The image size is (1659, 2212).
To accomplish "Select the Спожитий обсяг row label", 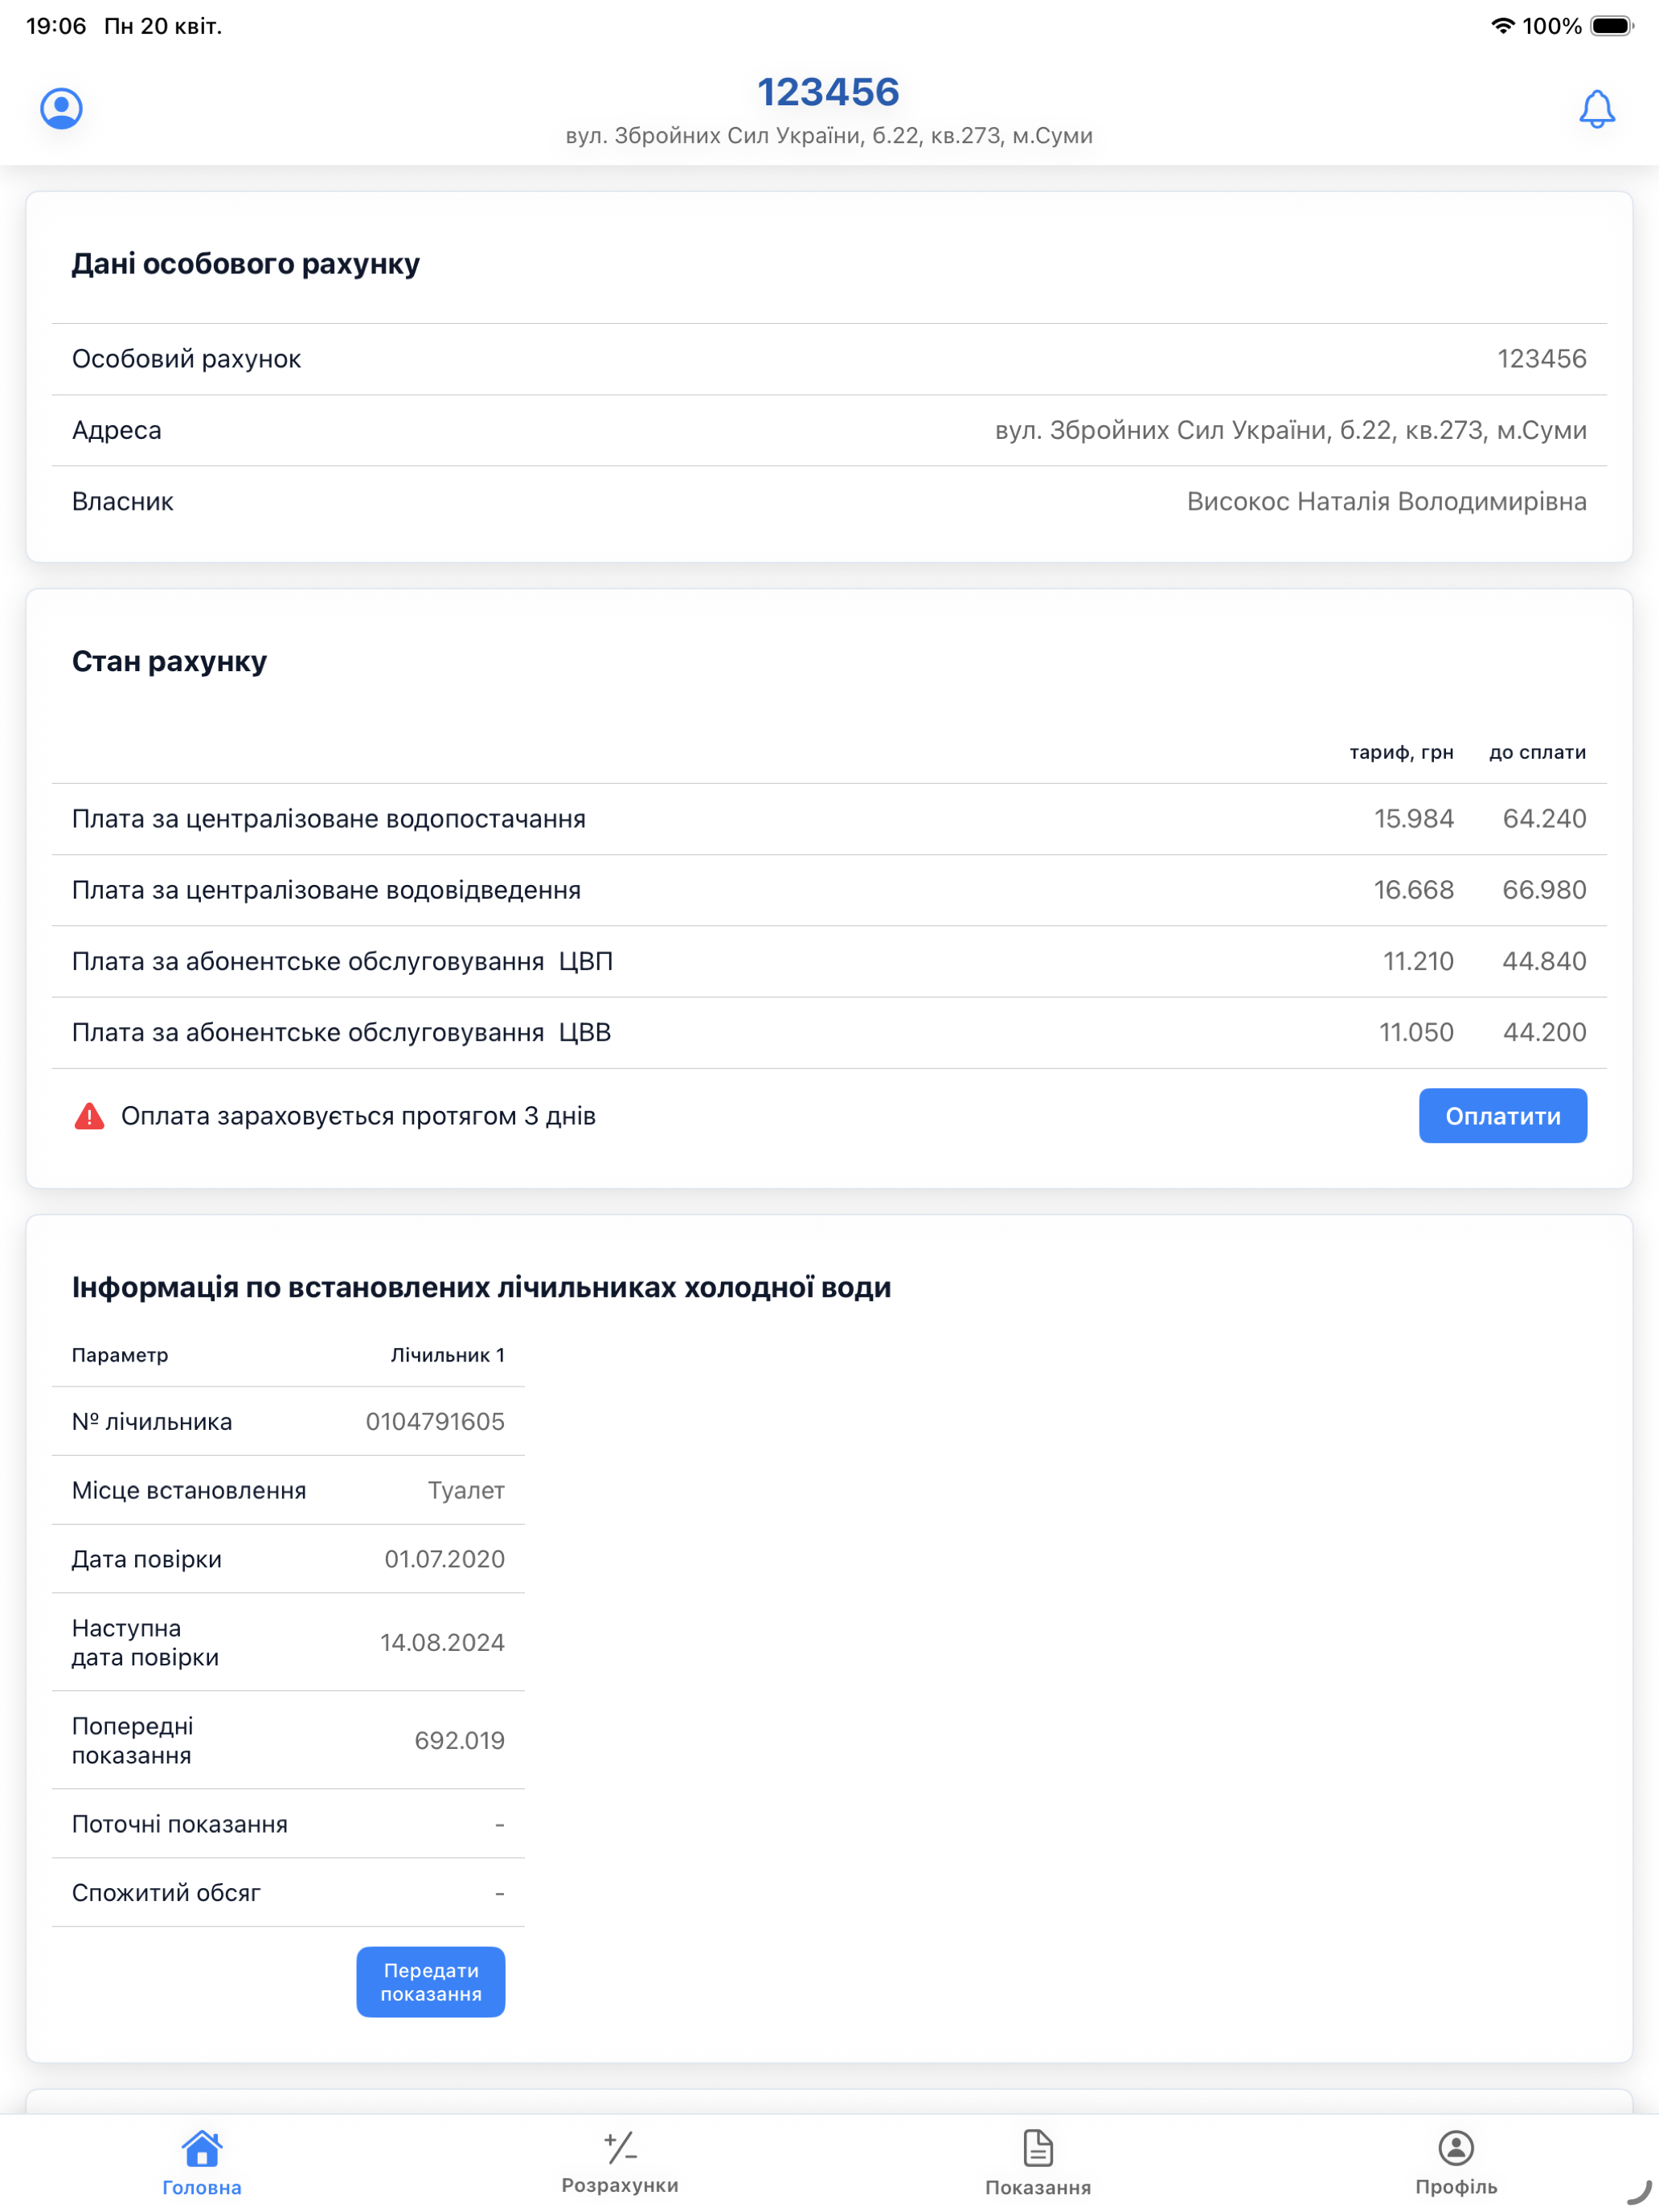I will click(x=166, y=1893).
